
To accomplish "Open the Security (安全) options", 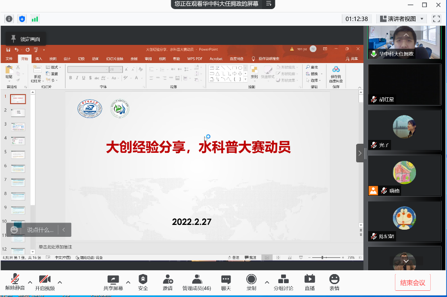I will [143, 282].
